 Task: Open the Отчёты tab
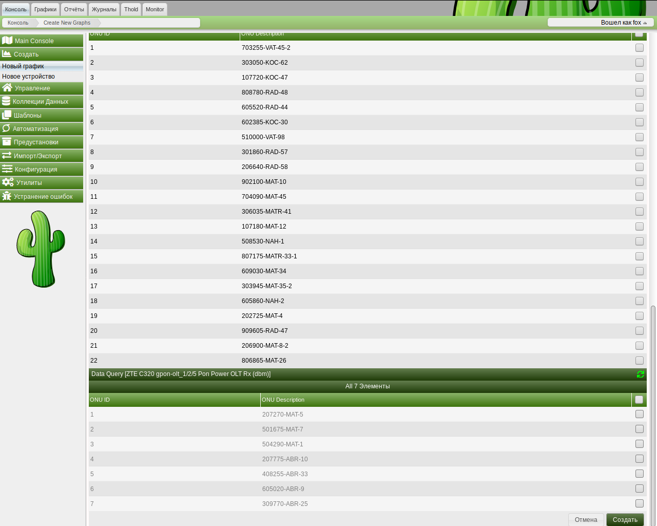point(74,9)
